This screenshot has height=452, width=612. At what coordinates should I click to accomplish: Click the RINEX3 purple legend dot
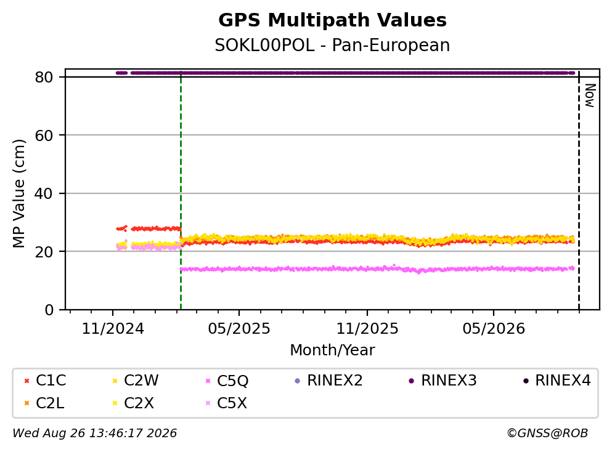(x=411, y=381)
